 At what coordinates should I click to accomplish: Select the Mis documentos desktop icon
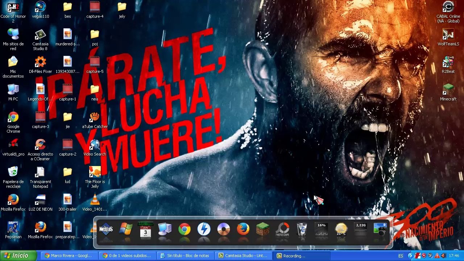coord(13,67)
